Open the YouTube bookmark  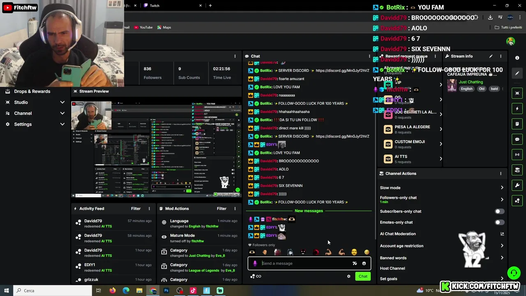coord(143,28)
